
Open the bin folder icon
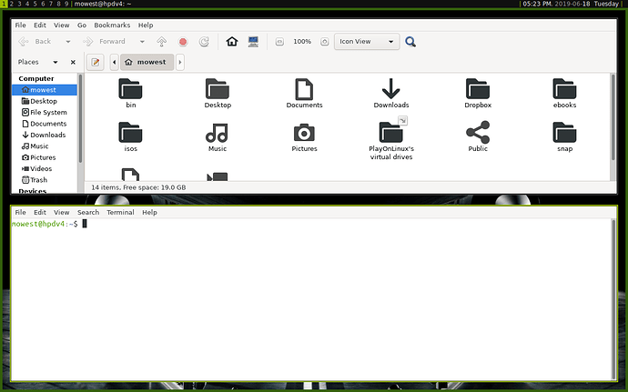coord(130,89)
